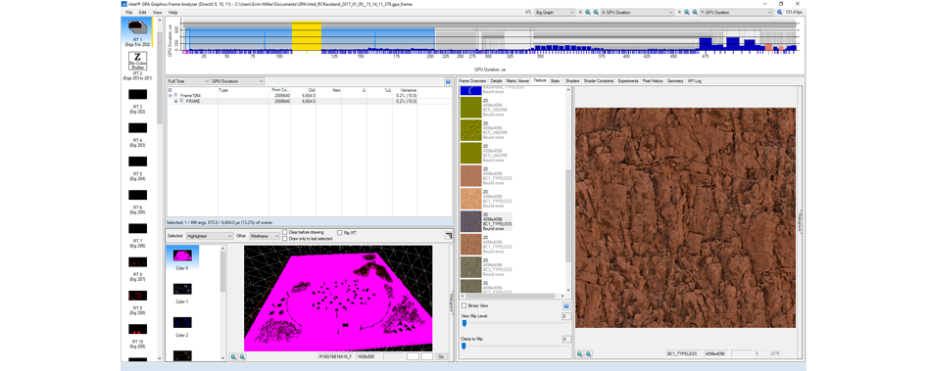Open the GPU Duration metric dropdown above tree
Image resolution: width=928 pixels, height=371 pixels.
click(x=237, y=81)
